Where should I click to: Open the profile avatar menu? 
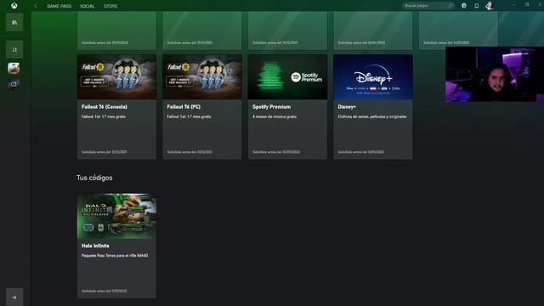(490, 6)
